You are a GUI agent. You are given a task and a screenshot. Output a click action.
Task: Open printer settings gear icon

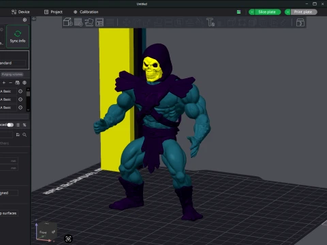click(x=25, y=20)
